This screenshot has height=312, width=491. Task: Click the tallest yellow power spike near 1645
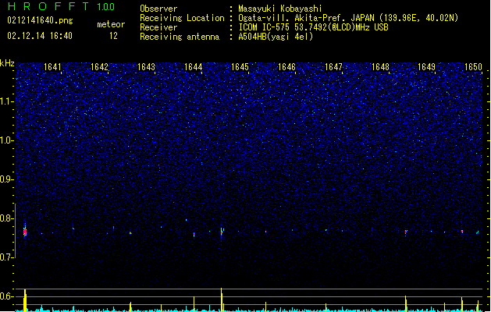(x=222, y=300)
